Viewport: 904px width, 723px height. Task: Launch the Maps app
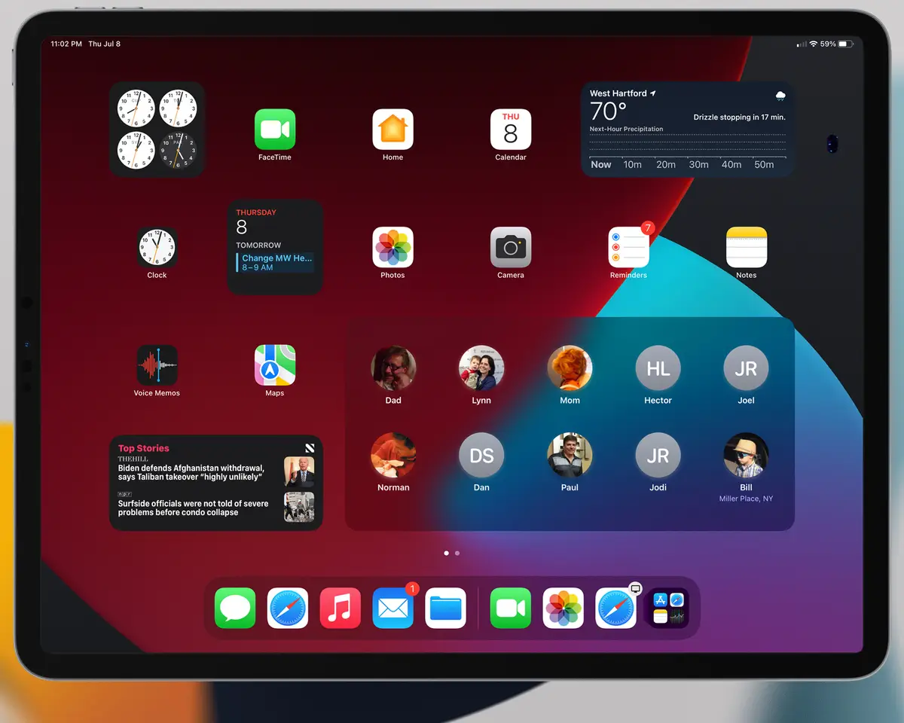click(275, 365)
